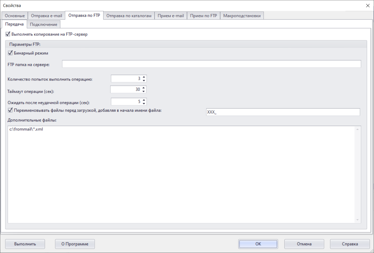Viewport: 374px width, 253px height.
Task: Click the 'О Программе' button
Action: click(75, 244)
